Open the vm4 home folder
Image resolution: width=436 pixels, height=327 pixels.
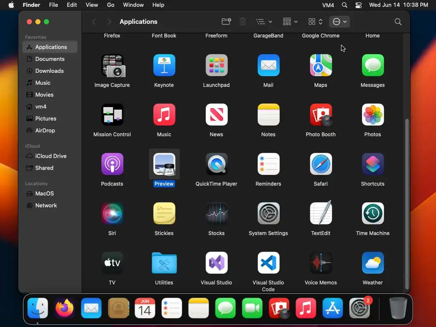click(50, 107)
